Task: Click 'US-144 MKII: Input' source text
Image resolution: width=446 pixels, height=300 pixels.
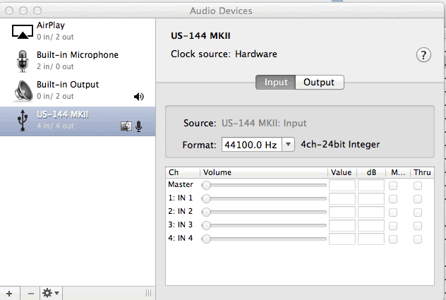Action: 264,124
